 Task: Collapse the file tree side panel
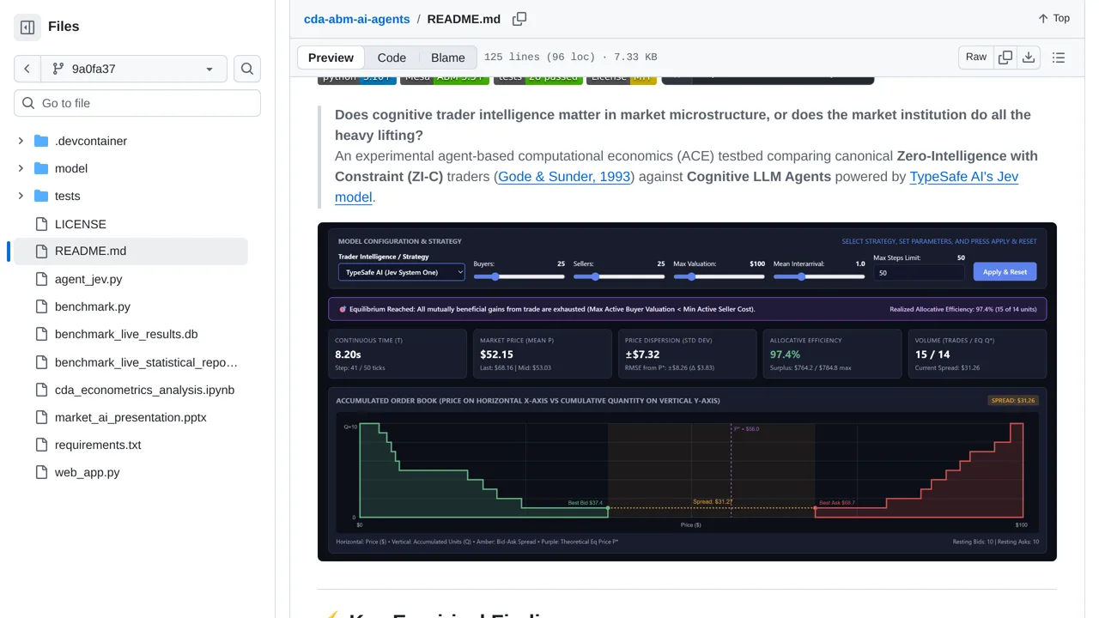coord(27,27)
